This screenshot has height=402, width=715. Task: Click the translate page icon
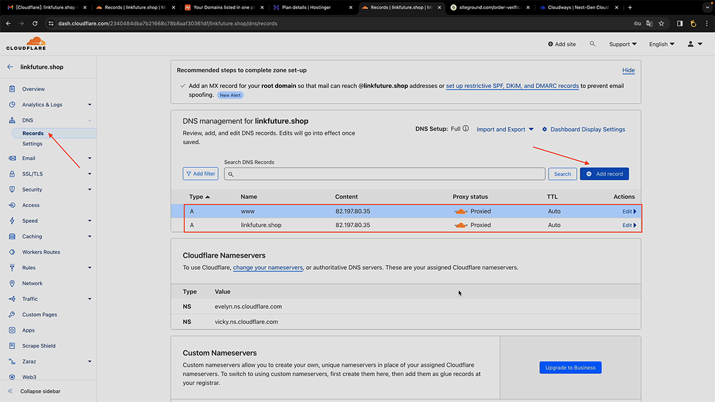click(649, 24)
